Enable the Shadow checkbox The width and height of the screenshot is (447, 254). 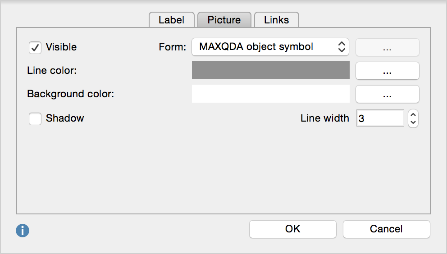pos(35,118)
